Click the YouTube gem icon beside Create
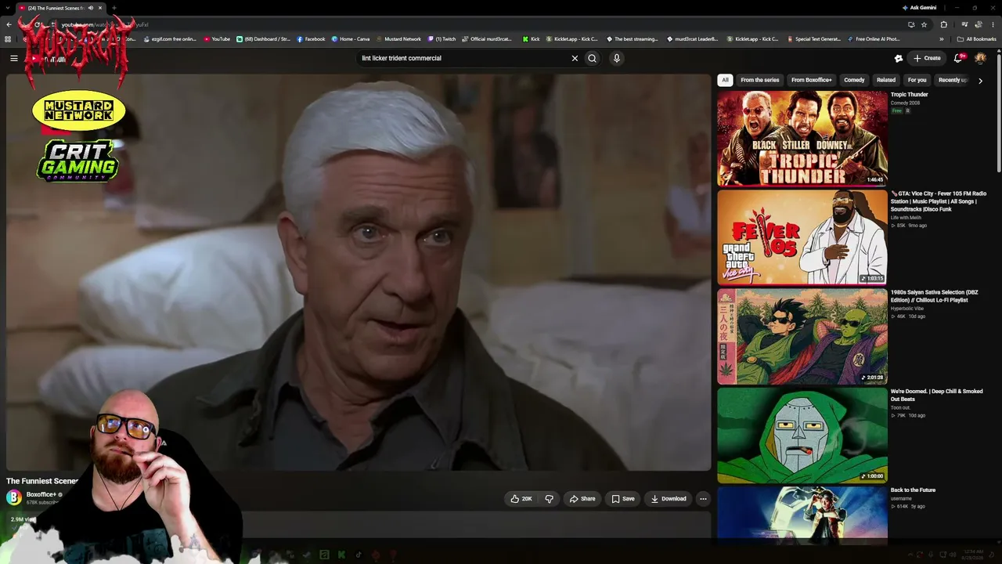Viewport: 1002px width, 564px height. tap(899, 58)
